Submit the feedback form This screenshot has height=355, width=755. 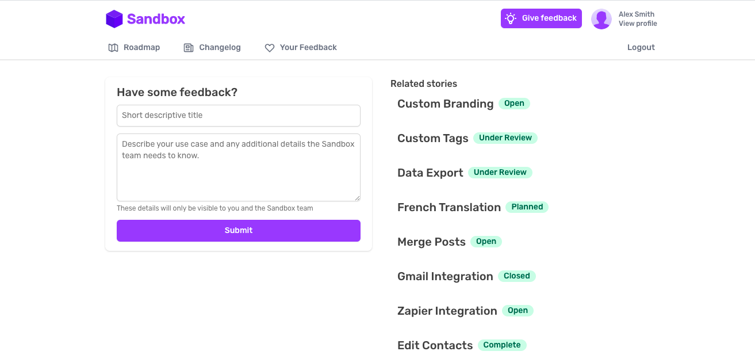click(239, 230)
